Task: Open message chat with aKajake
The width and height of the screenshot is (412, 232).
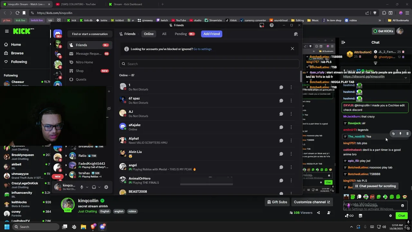Action: (281, 127)
